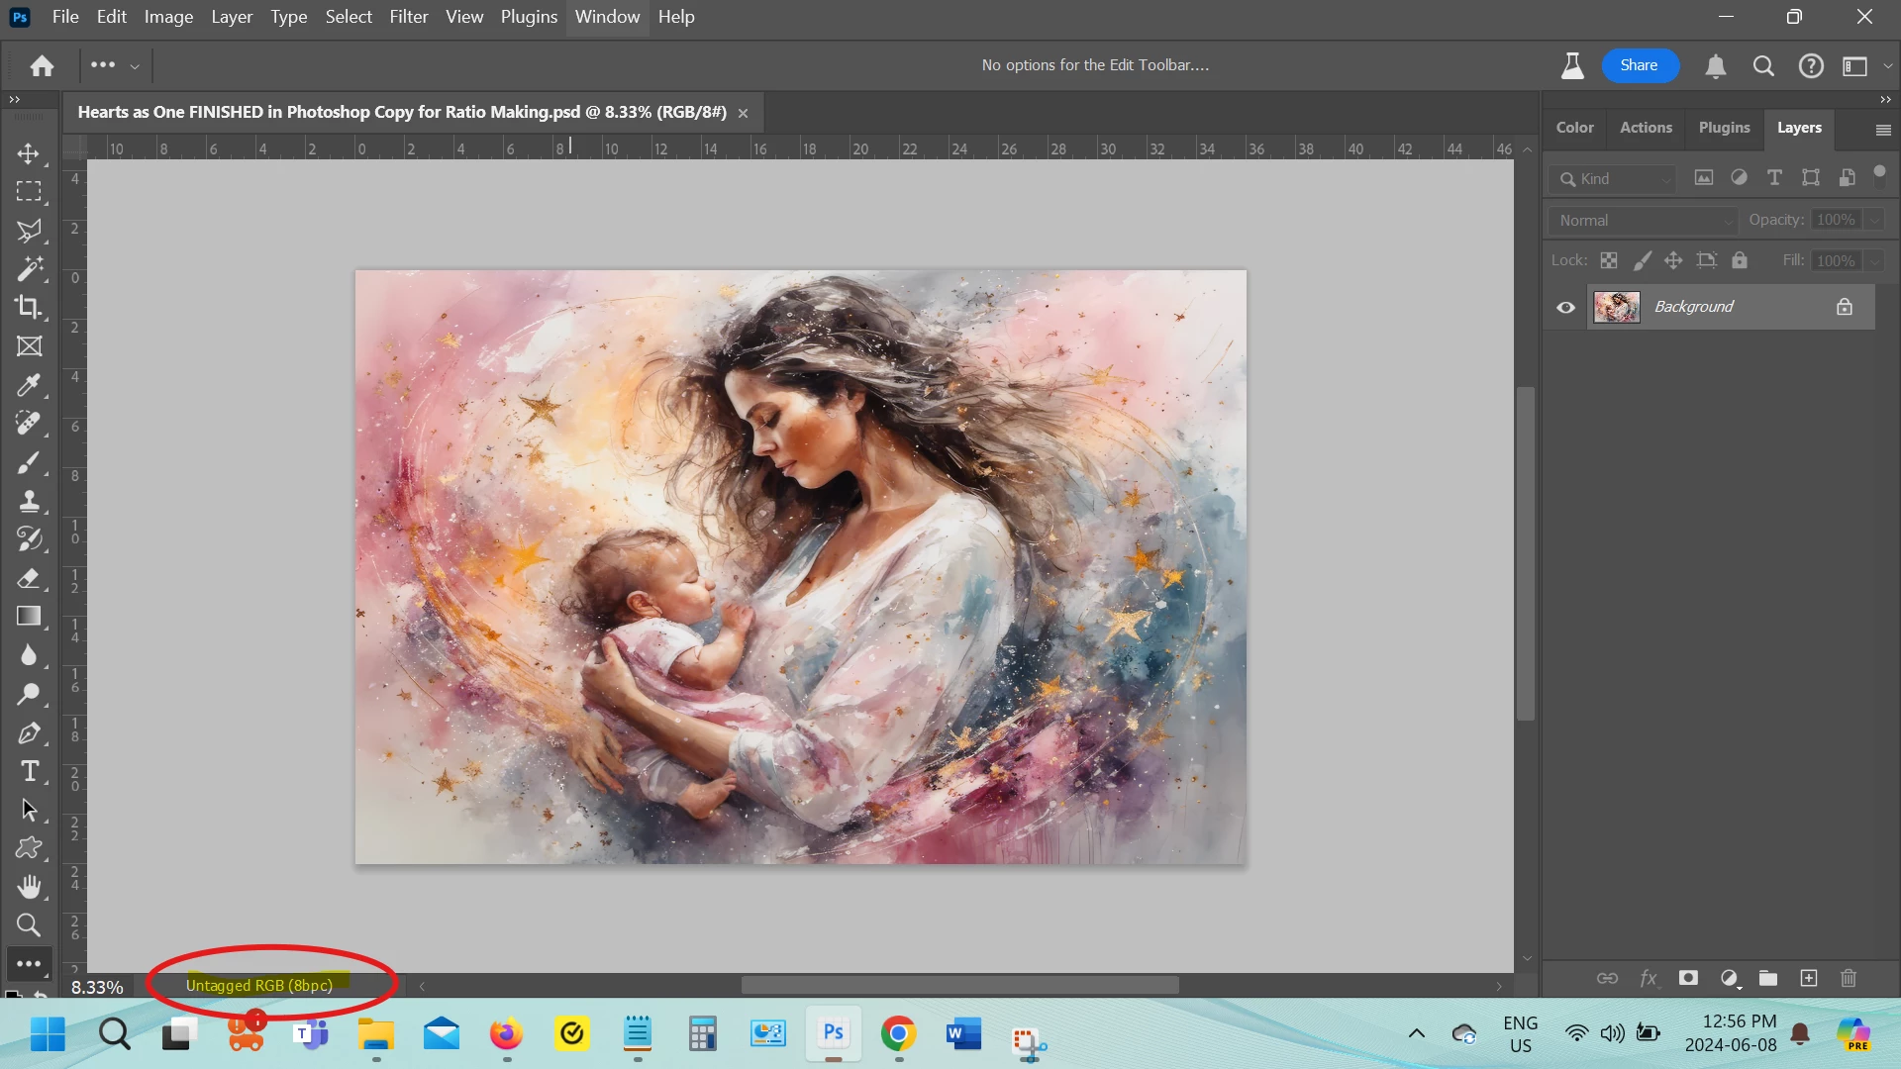The height and width of the screenshot is (1069, 1901).
Task: Expand the Opacity slider dropdown
Action: tap(1874, 220)
